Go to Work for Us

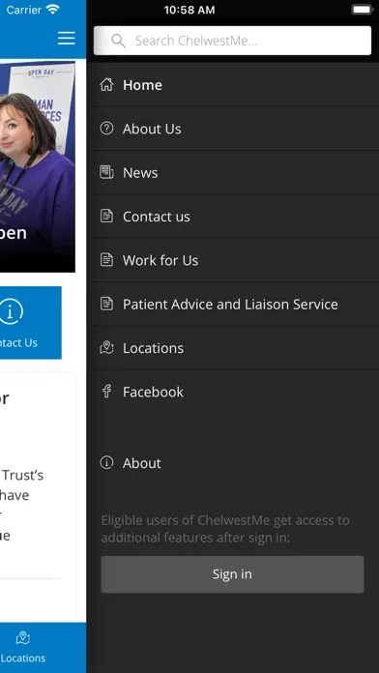[233, 260]
